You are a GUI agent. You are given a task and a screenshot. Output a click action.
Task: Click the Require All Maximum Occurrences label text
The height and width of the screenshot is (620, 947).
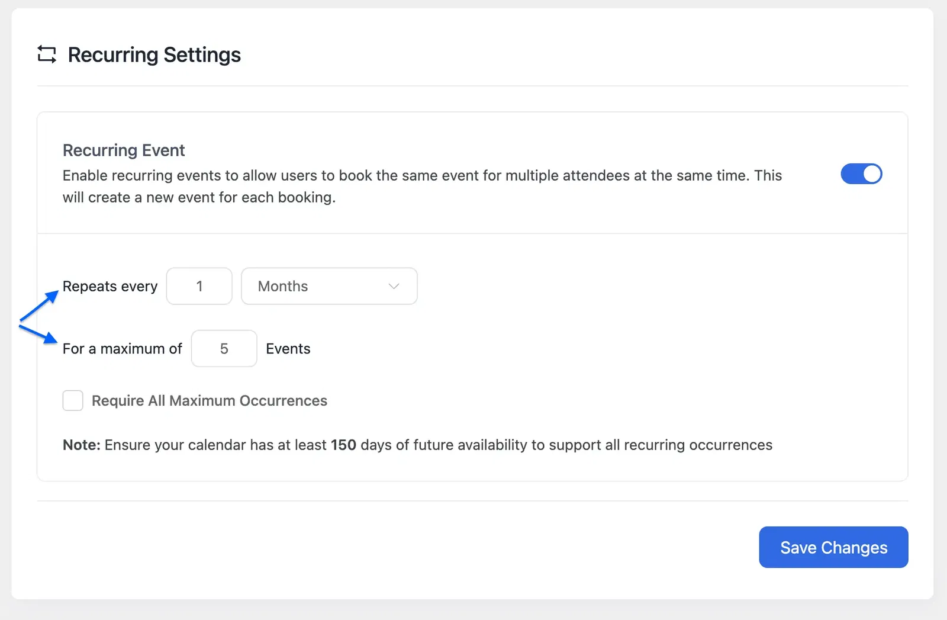[x=209, y=401]
